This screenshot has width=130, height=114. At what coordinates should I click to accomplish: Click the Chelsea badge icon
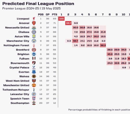34,32
